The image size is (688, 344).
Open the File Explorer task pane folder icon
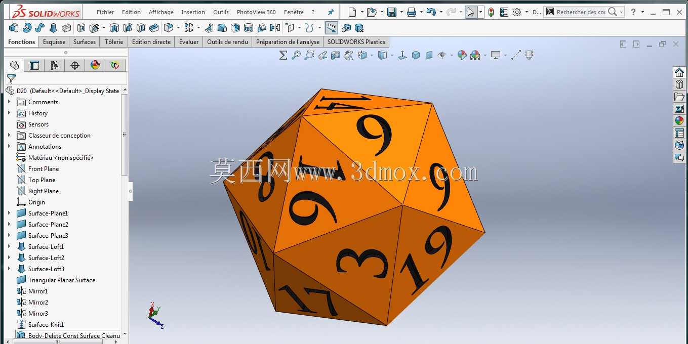[x=679, y=97]
